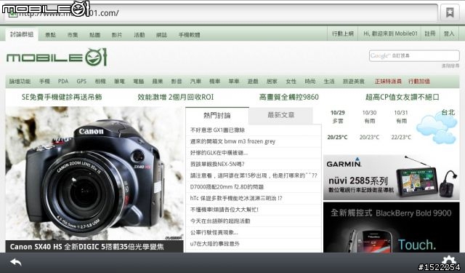The image size is (465, 273).
Task: Open 女性 forum category
Action: 291,81
